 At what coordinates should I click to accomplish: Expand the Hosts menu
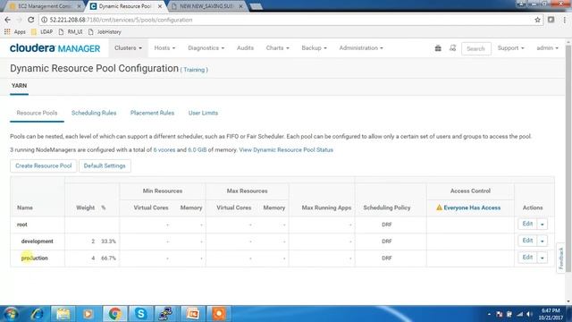click(x=164, y=48)
